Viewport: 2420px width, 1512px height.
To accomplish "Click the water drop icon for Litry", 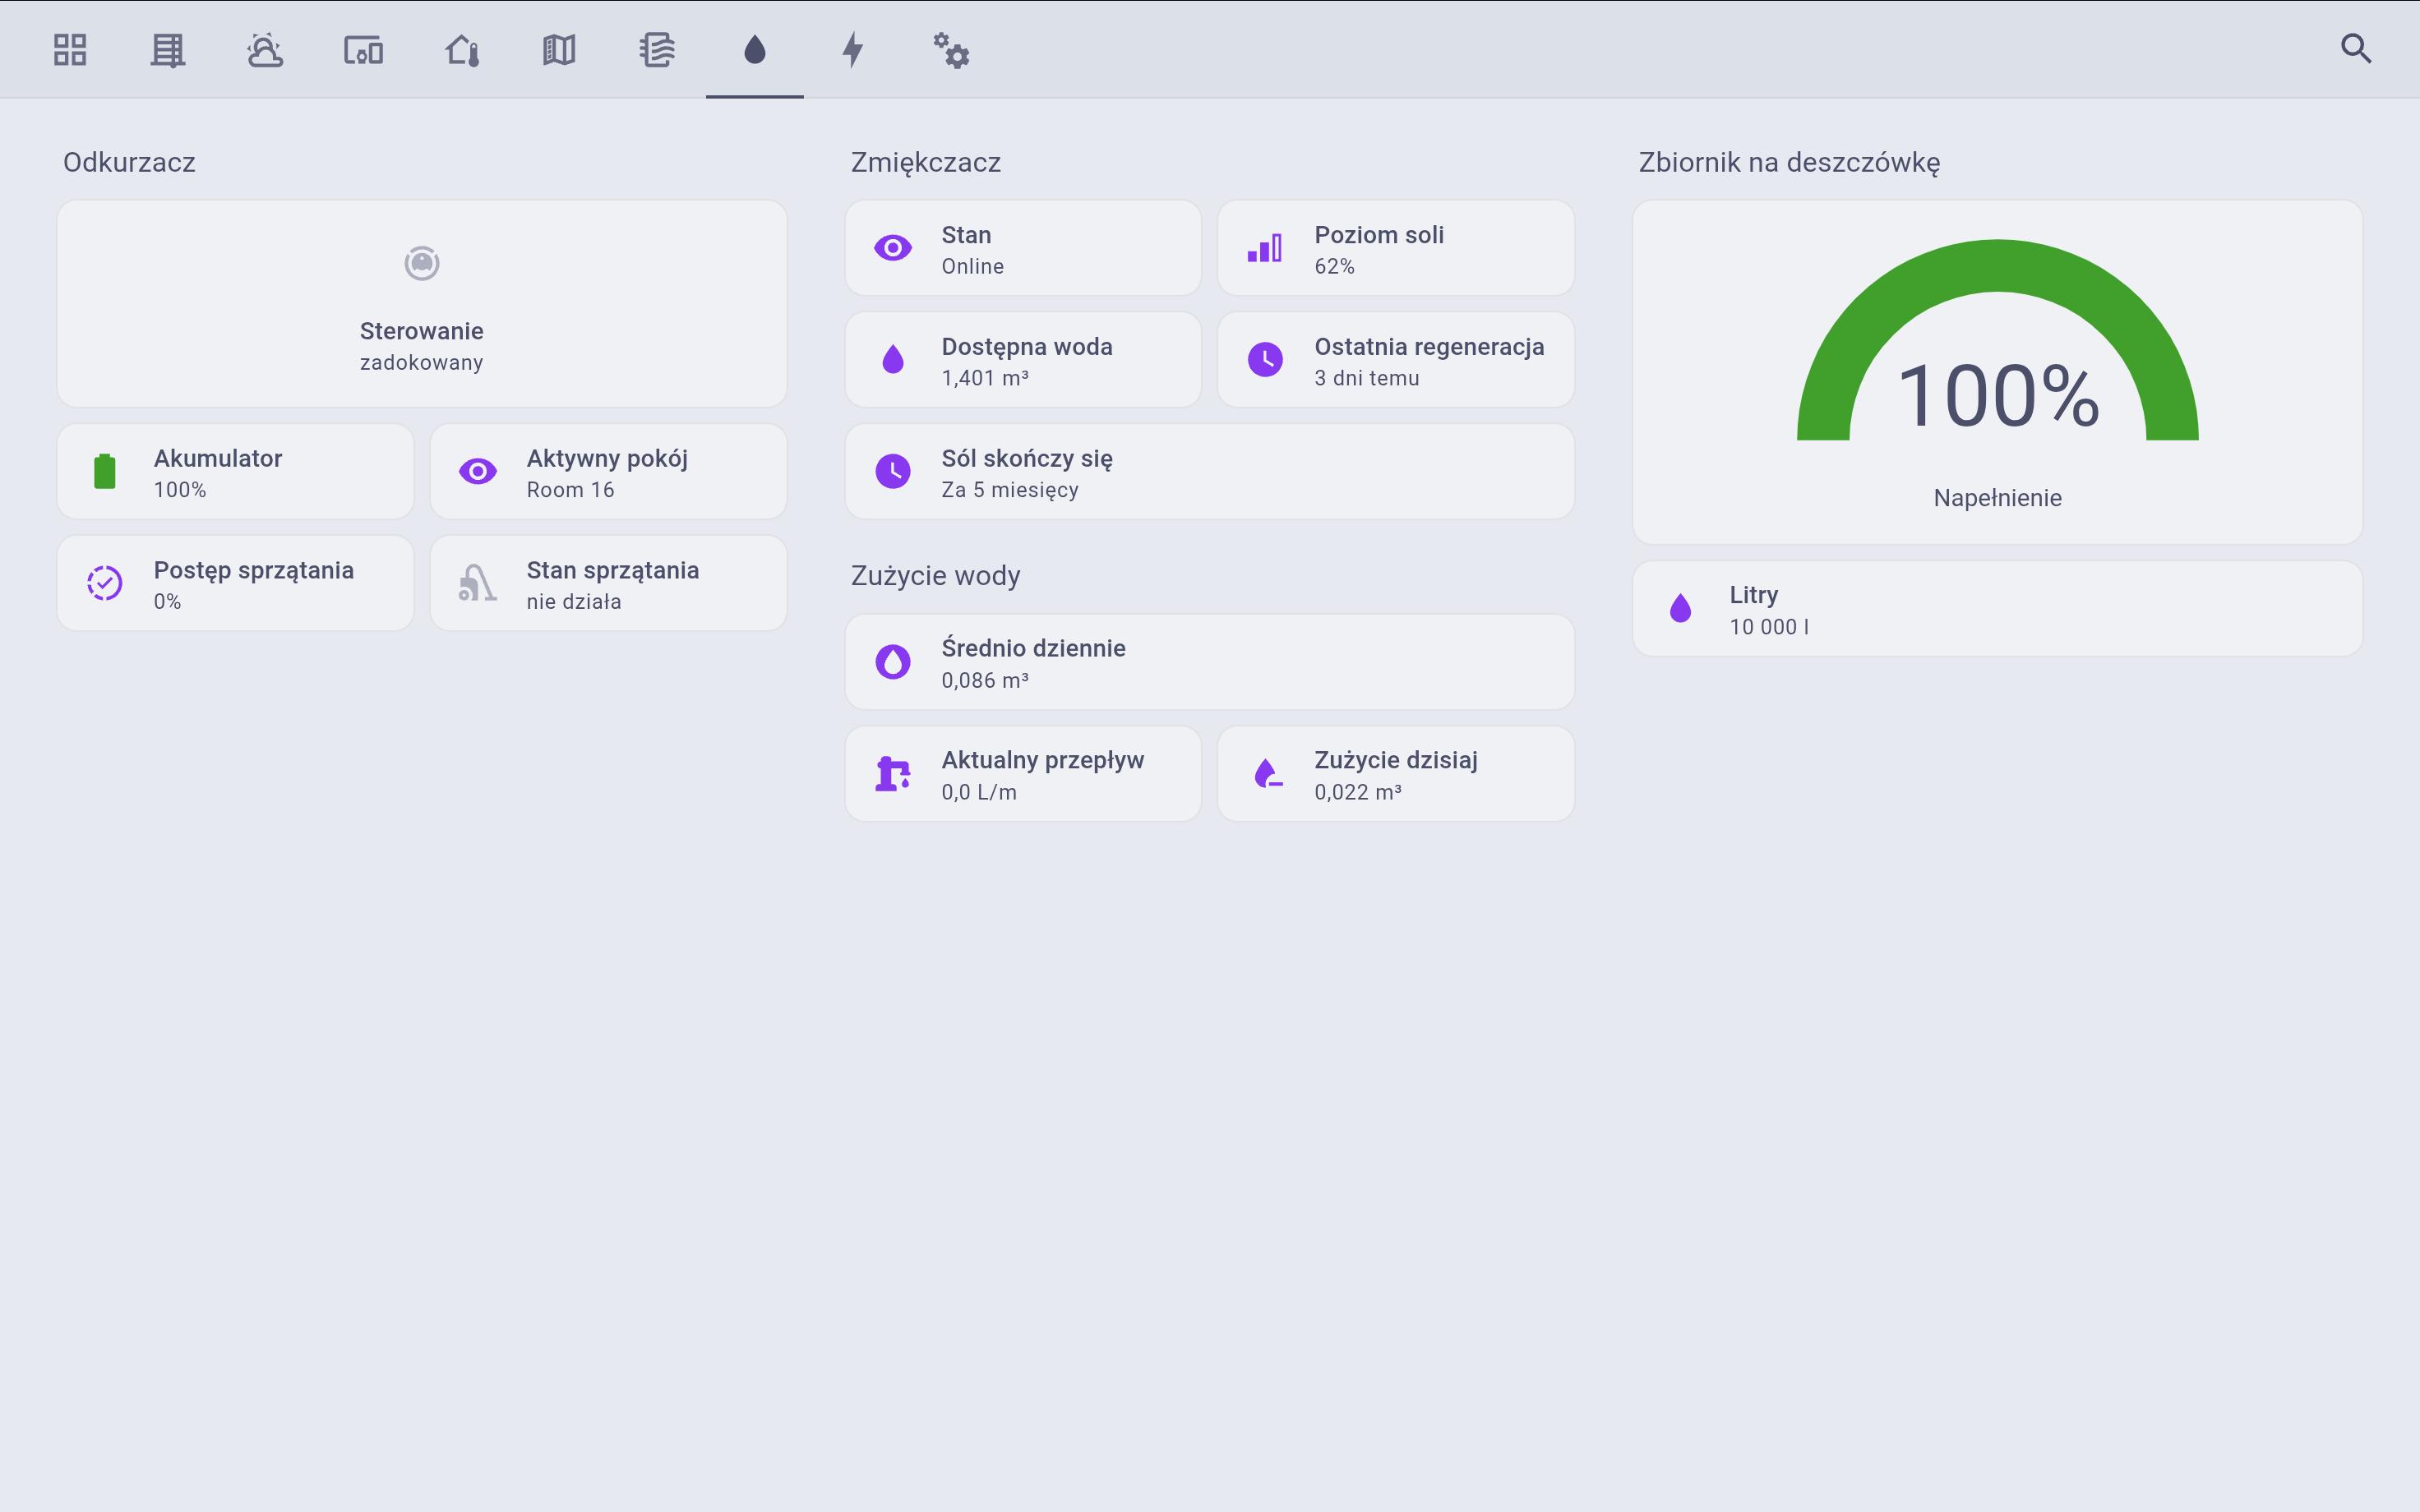I will coord(1681,608).
